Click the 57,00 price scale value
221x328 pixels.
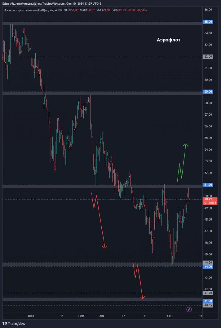point(208,115)
